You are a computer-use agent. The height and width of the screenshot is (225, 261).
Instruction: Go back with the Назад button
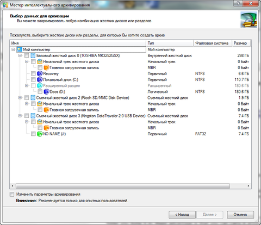pyautogui.click(x=182, y=215)
